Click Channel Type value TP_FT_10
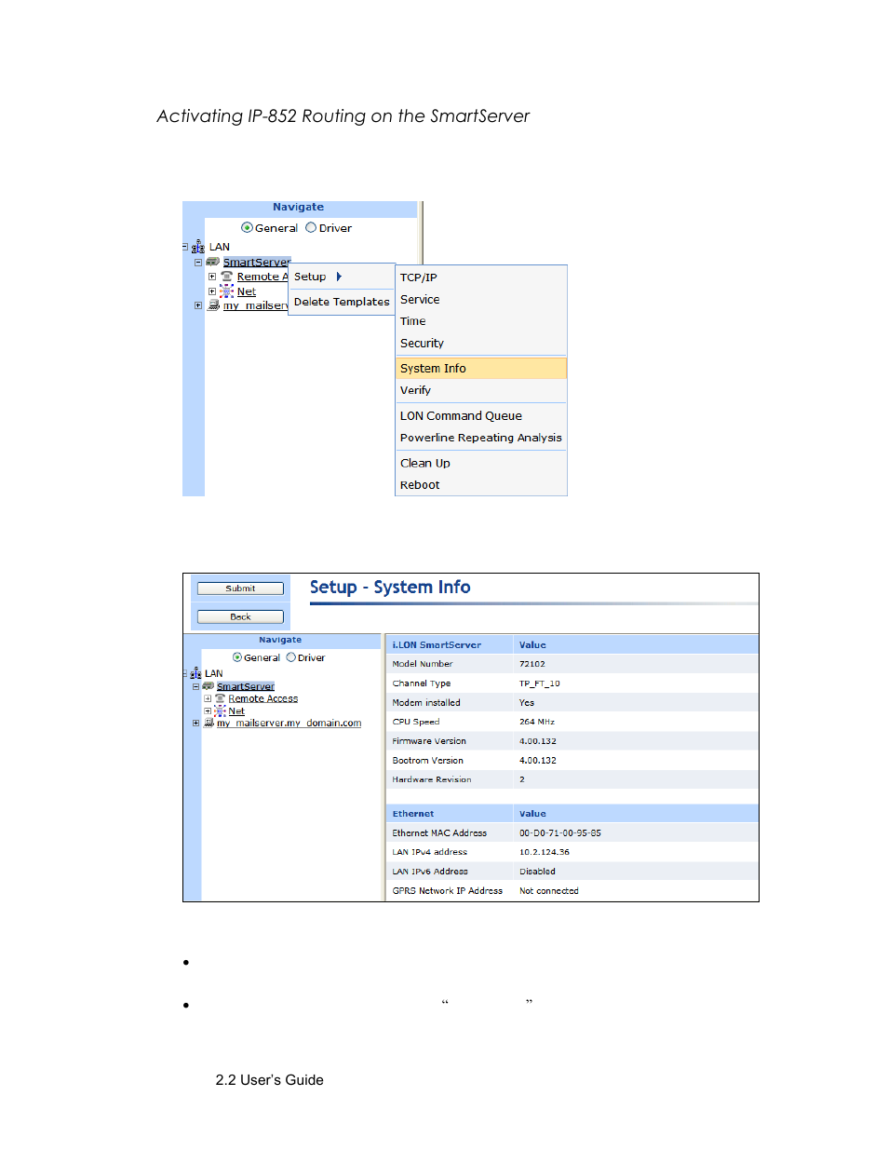The image size is (888, 1150). click(x=540, y=683)
